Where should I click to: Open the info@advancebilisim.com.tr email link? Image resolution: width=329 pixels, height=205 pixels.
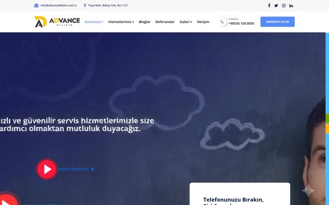pos(58,5)
